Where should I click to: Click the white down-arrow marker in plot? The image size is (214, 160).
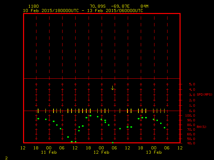(113, 88)
